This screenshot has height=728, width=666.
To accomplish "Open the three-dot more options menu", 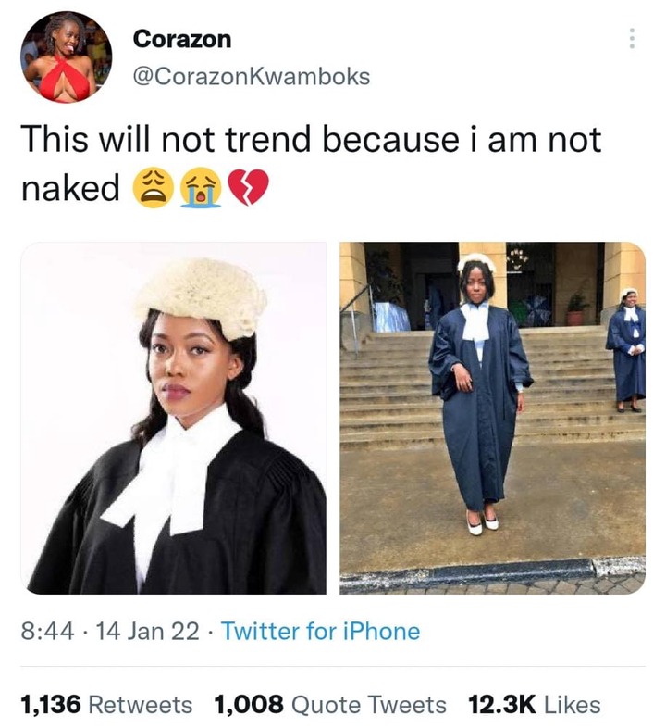I will (x=631, y=39).
